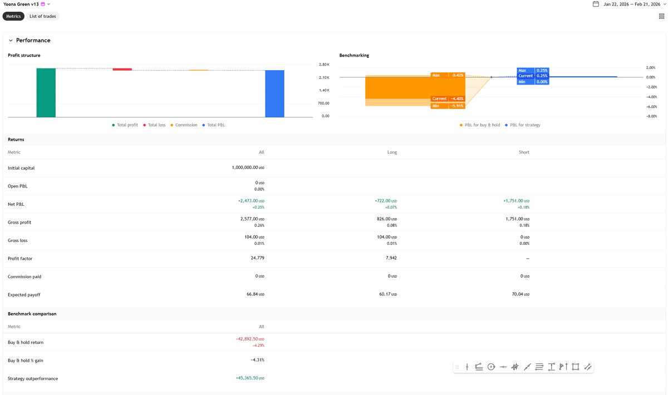The height and width of the screenshot is (395, 668).
Task: Collapse the Performance section chevron
Action: point(11,40)
